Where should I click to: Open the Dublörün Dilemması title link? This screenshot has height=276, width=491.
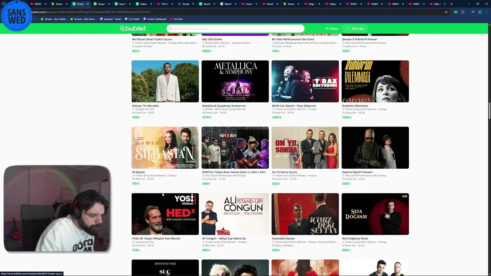[355, 106]
